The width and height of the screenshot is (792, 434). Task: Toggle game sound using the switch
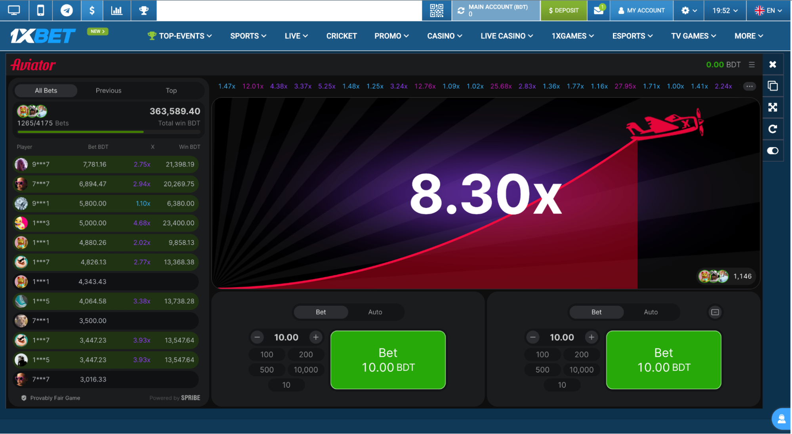[x=773, y=150]
